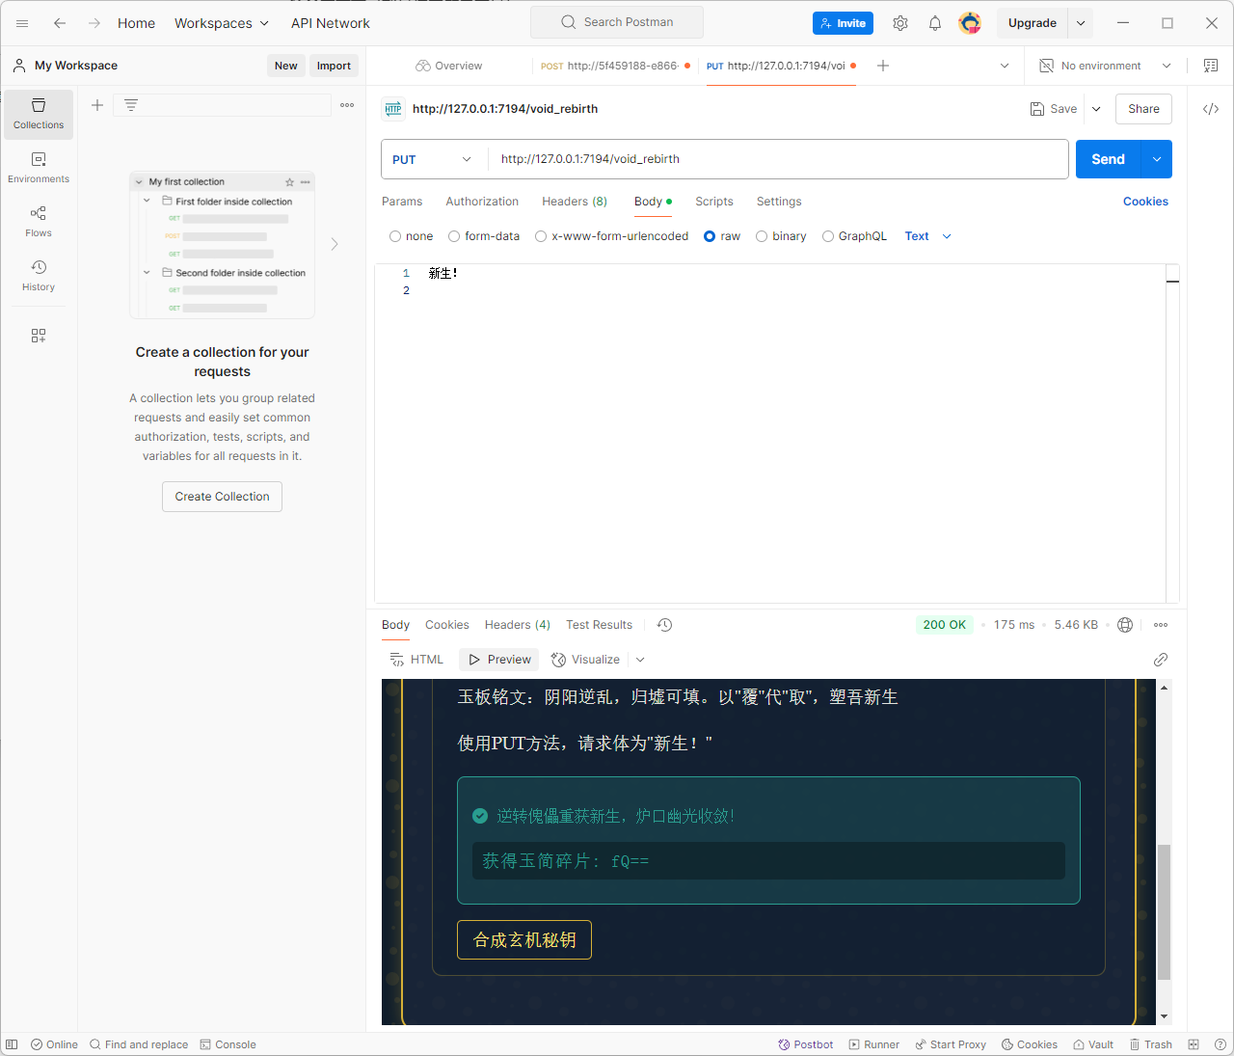Copy response link icon
This screenshot has width=1234, height=1056.
[x=1161, y=660]
